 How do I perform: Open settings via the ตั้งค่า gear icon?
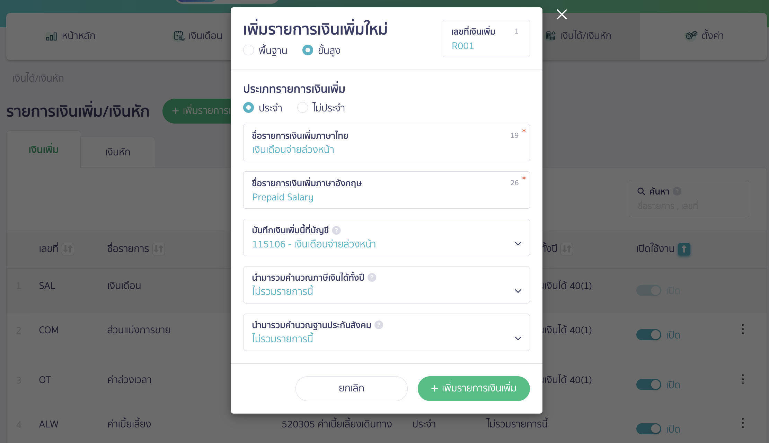[x=690, y=35]
